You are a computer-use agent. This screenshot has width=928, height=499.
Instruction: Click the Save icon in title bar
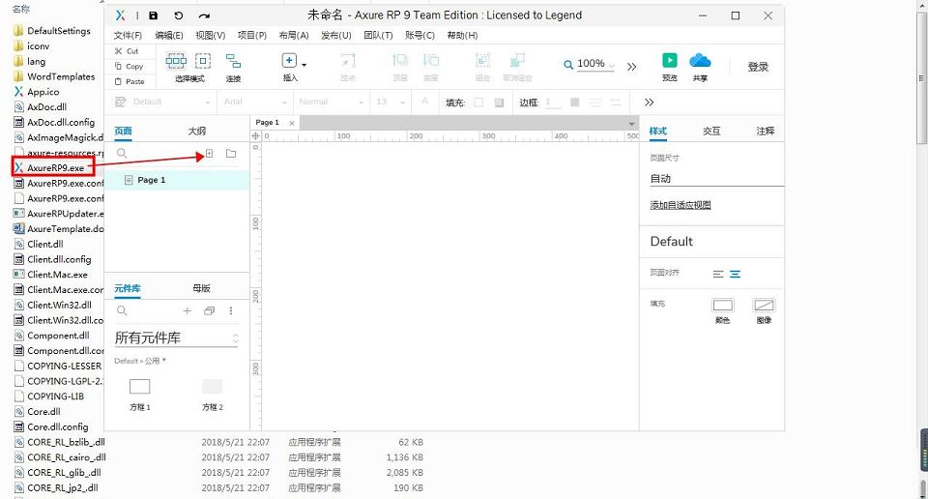coord(154,15)
